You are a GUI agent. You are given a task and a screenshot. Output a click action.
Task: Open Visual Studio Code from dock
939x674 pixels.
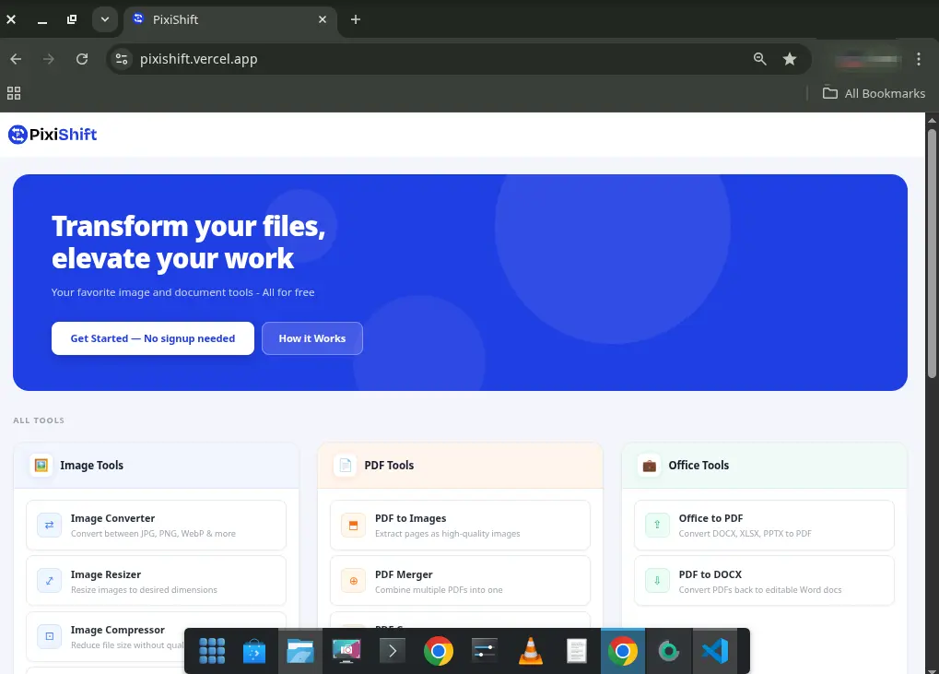pos(715,651)
